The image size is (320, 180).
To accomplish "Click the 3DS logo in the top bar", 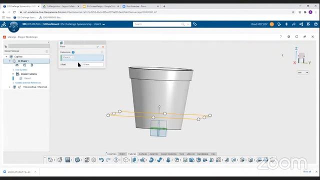I will [3, 24].
